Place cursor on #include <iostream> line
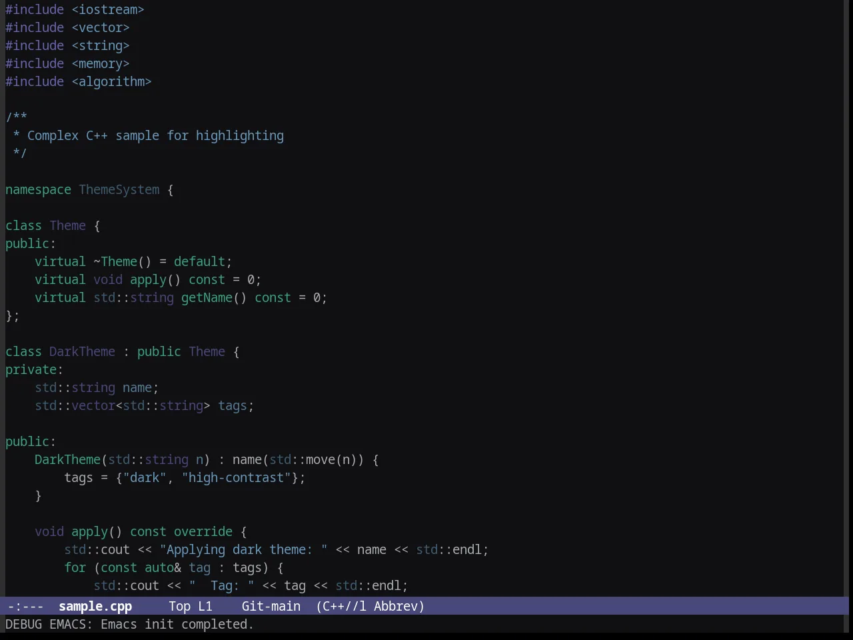 tap(75, 9)
